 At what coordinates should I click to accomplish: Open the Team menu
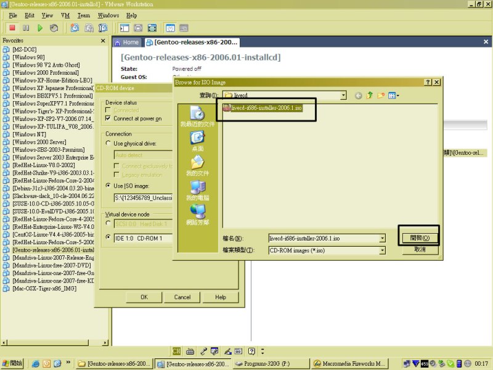84,15
